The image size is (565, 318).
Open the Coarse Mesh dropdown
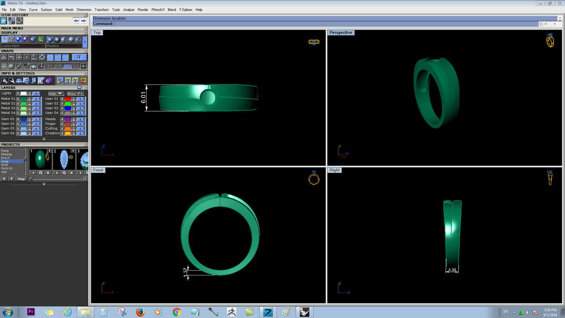(23, 46)
